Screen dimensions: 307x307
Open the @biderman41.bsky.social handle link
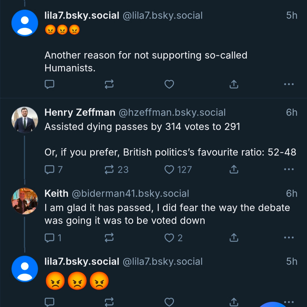(x=130, y=193)
